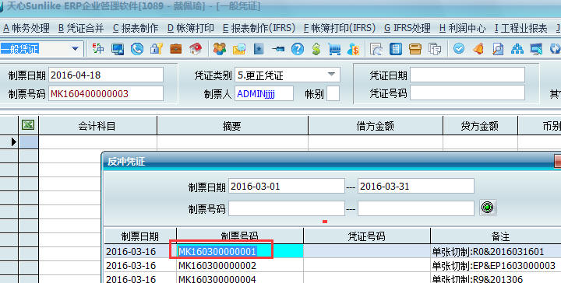This screenshot has width=561, height=283.
Task: Click remark 单张切制:EP&EP1603000003
Action: point(494,266)
